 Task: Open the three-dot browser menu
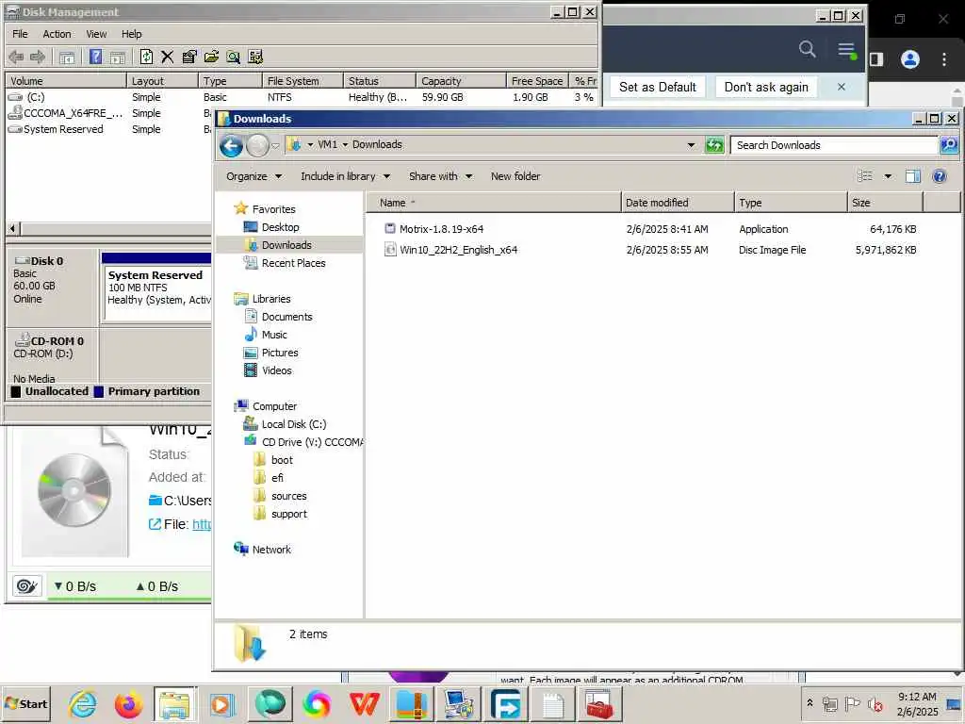tap(944, 59)
